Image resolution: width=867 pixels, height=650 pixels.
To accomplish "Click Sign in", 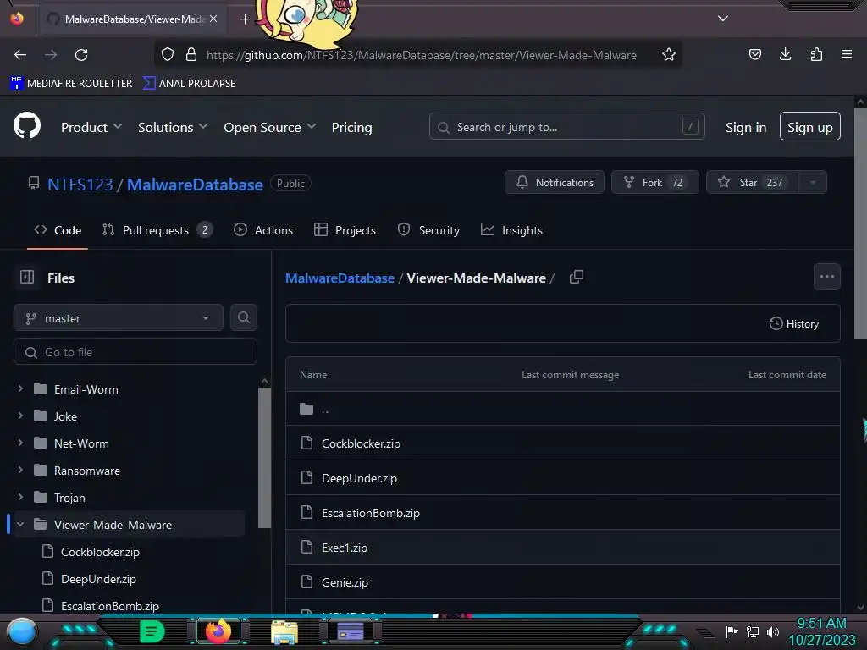I will tap(745, 127).
